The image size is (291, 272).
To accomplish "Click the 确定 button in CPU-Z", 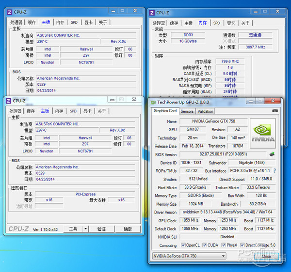I will click(x=128, y=229).
